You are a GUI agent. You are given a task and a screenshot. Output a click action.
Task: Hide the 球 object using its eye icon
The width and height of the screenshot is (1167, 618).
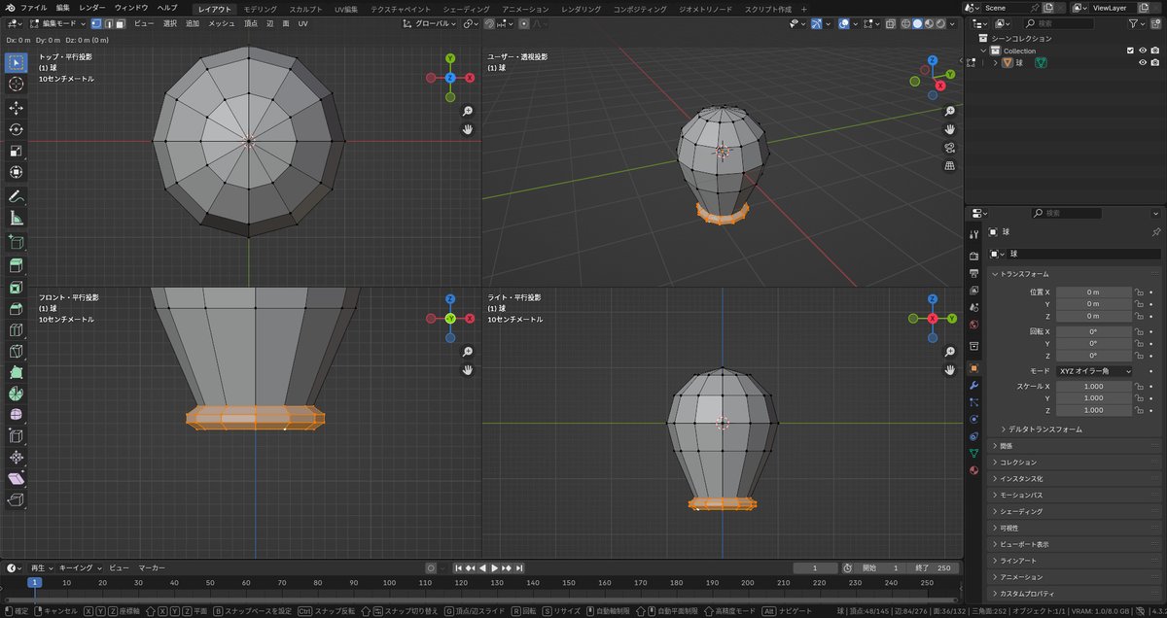pyautogui.click(x=1143, y=63)
